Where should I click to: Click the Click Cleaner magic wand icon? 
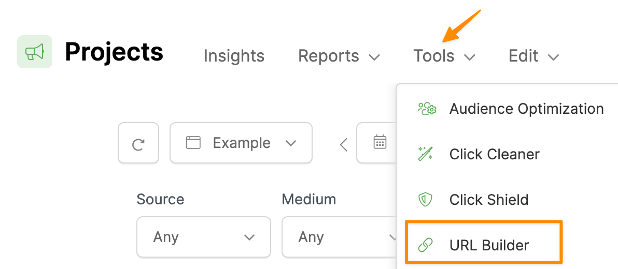click(x=427, y=154)
